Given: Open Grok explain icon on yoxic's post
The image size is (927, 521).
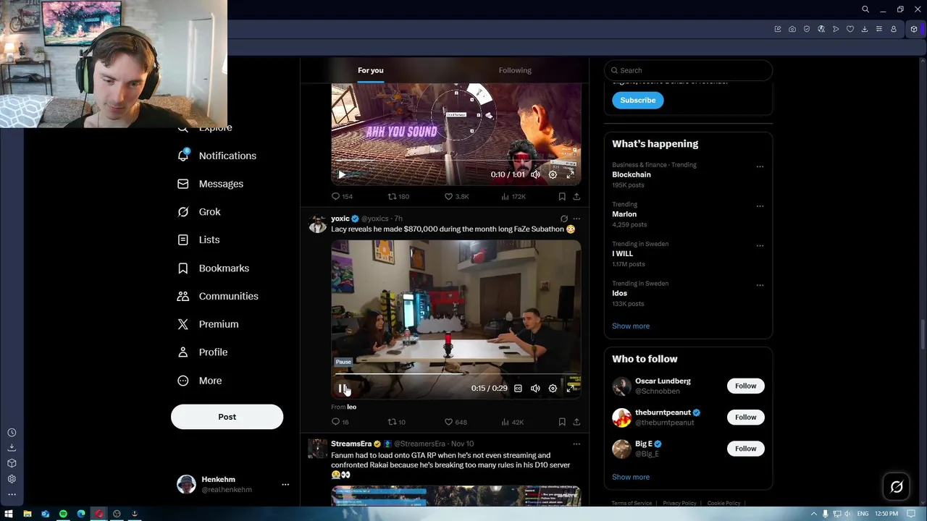Looking at the screenshot, I should click(x=563, y=219).
